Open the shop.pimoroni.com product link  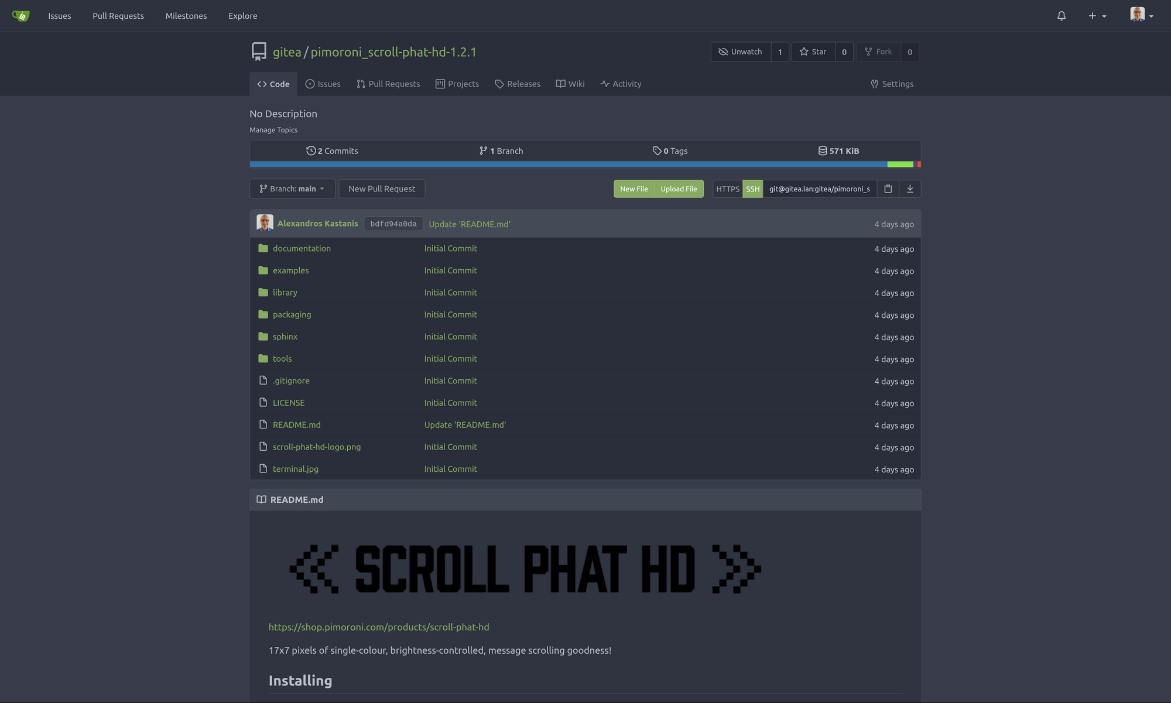coord(379,627)
